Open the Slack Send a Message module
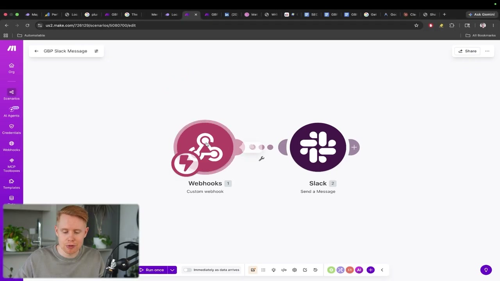The height and width of the screenshot is (281, 500). point(318,147)
